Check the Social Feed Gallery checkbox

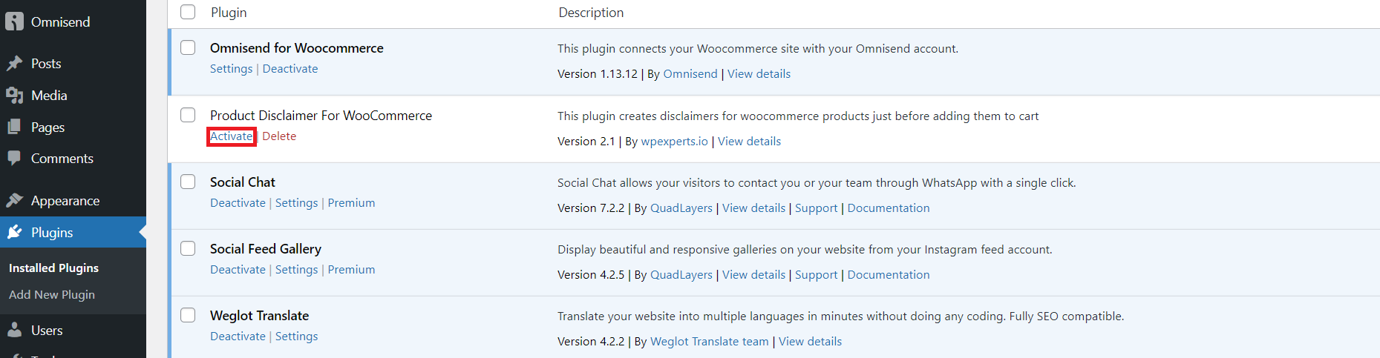(x=188, y=248)
